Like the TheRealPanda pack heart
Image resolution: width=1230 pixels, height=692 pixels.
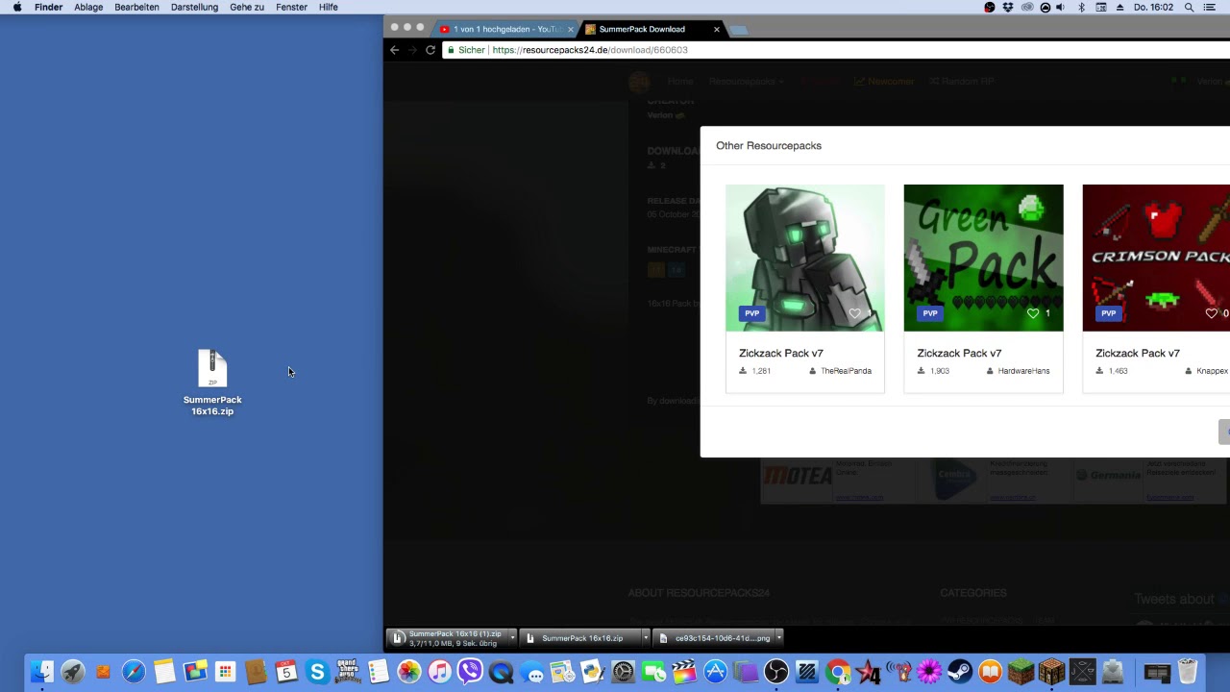(855, 313)
